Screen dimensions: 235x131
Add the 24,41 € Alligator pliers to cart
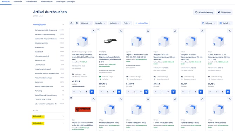173,92
